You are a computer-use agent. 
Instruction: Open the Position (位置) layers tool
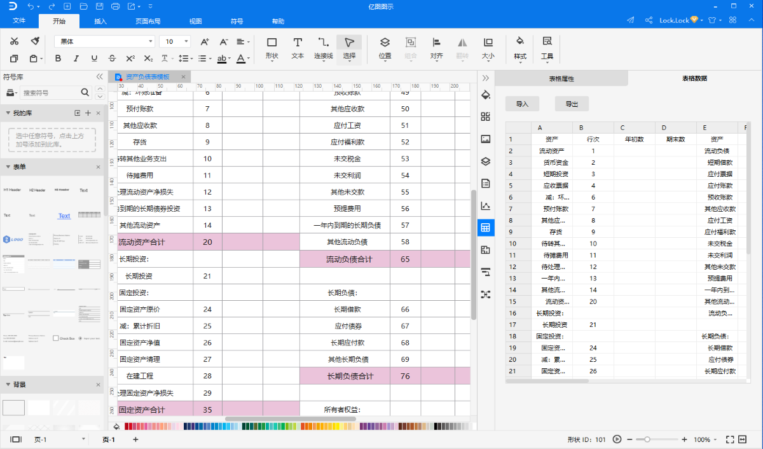point(385,48)
